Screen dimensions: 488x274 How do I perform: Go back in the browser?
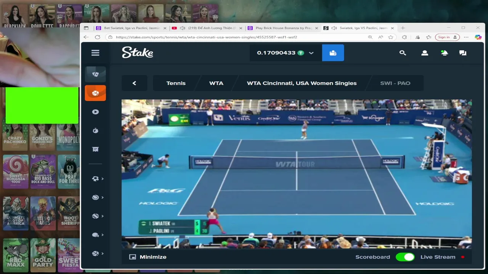click(86, 37)
